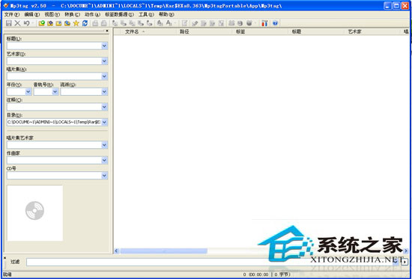
Task: Open the 编辑 menu
Action: pos(31,14)
